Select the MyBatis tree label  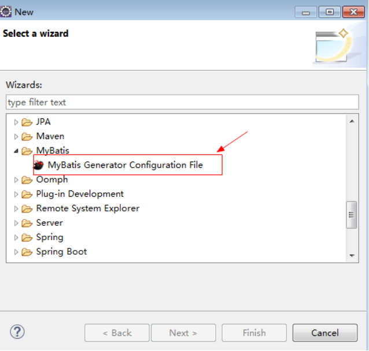[53, 151]
